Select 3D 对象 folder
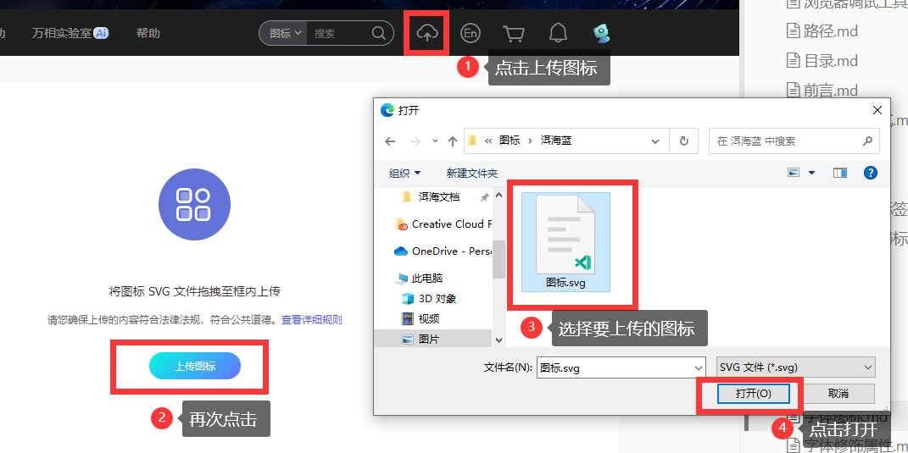The width and height of the screenshot is (908, 453). pyautogui.click(x=429, y=299)
